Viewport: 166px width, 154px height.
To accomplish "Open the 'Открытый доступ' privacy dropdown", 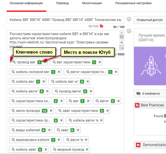I will [150, 20].
